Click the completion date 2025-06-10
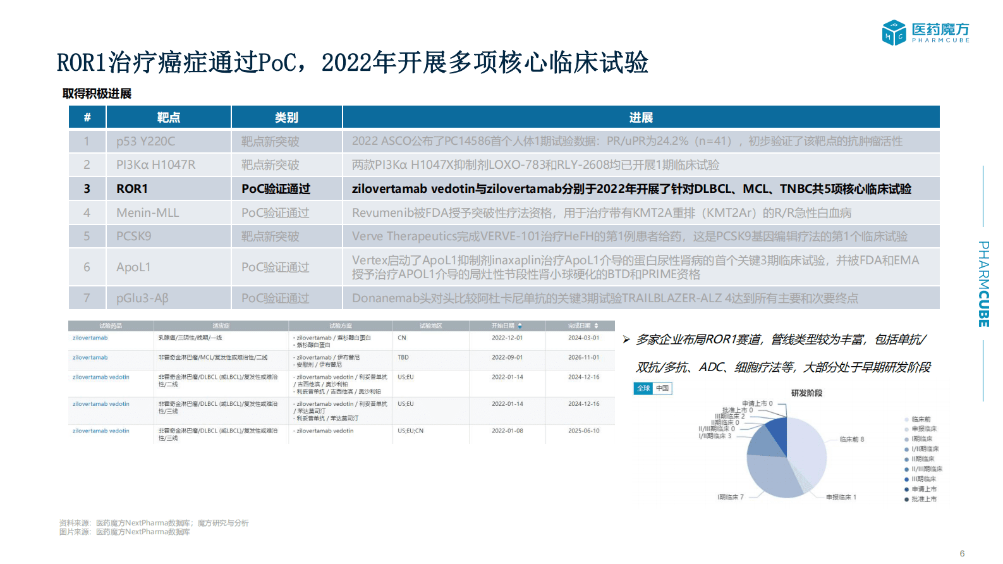The height and width of the screenshot is (564, 1003). point(584,431)
